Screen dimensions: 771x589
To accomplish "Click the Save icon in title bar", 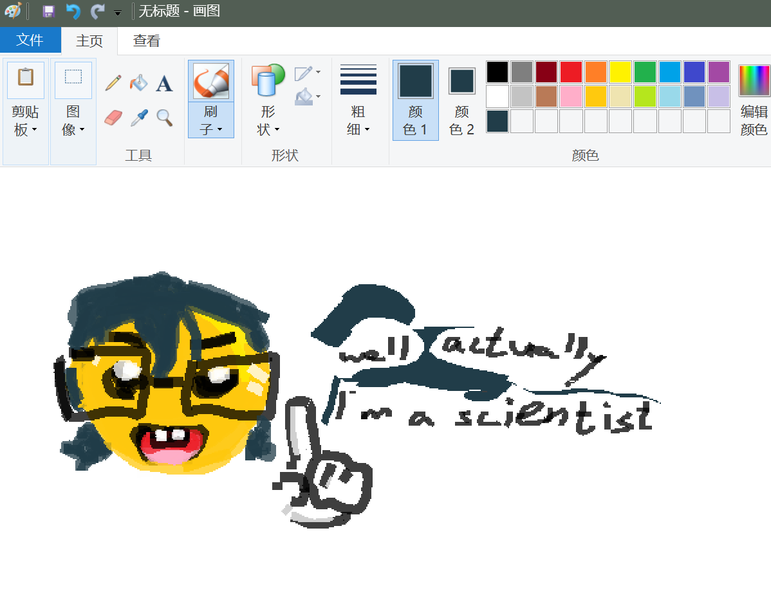I will [48, 12].
